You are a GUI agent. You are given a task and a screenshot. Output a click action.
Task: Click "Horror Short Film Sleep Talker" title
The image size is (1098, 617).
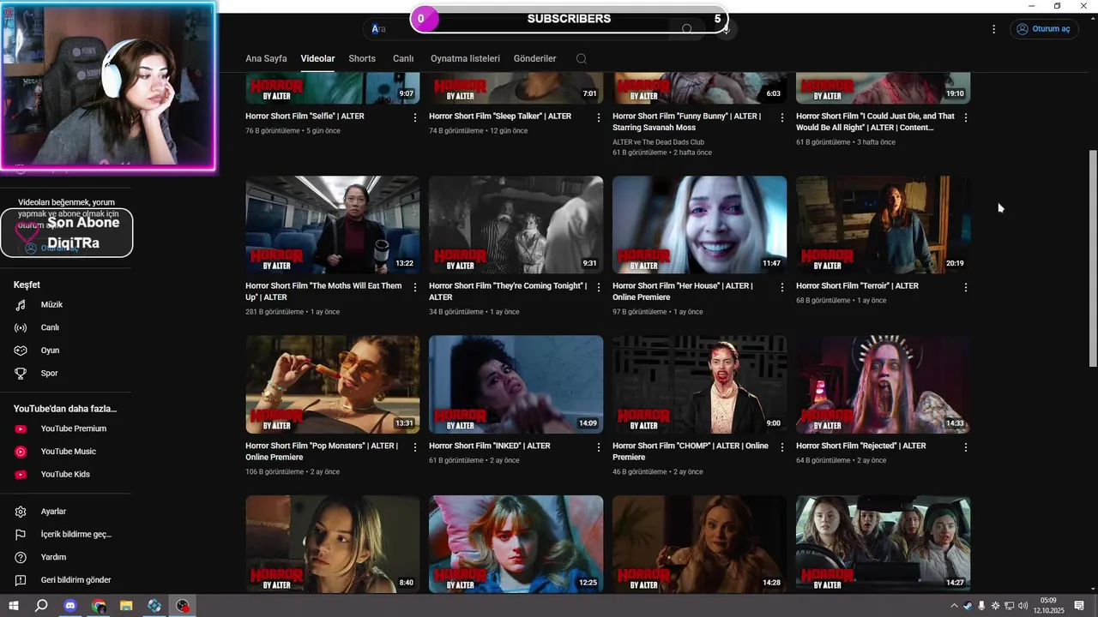[x=500, y=116]
